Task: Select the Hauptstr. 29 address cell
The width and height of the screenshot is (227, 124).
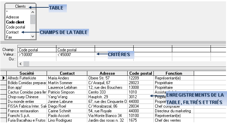Action: [107, 97]
